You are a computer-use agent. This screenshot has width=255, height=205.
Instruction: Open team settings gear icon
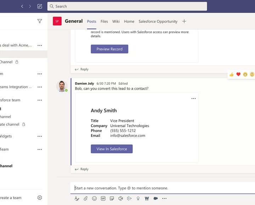pos(40,198)
